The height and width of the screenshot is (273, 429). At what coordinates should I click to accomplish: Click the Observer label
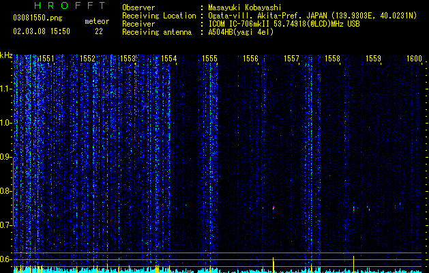(138, 8)
